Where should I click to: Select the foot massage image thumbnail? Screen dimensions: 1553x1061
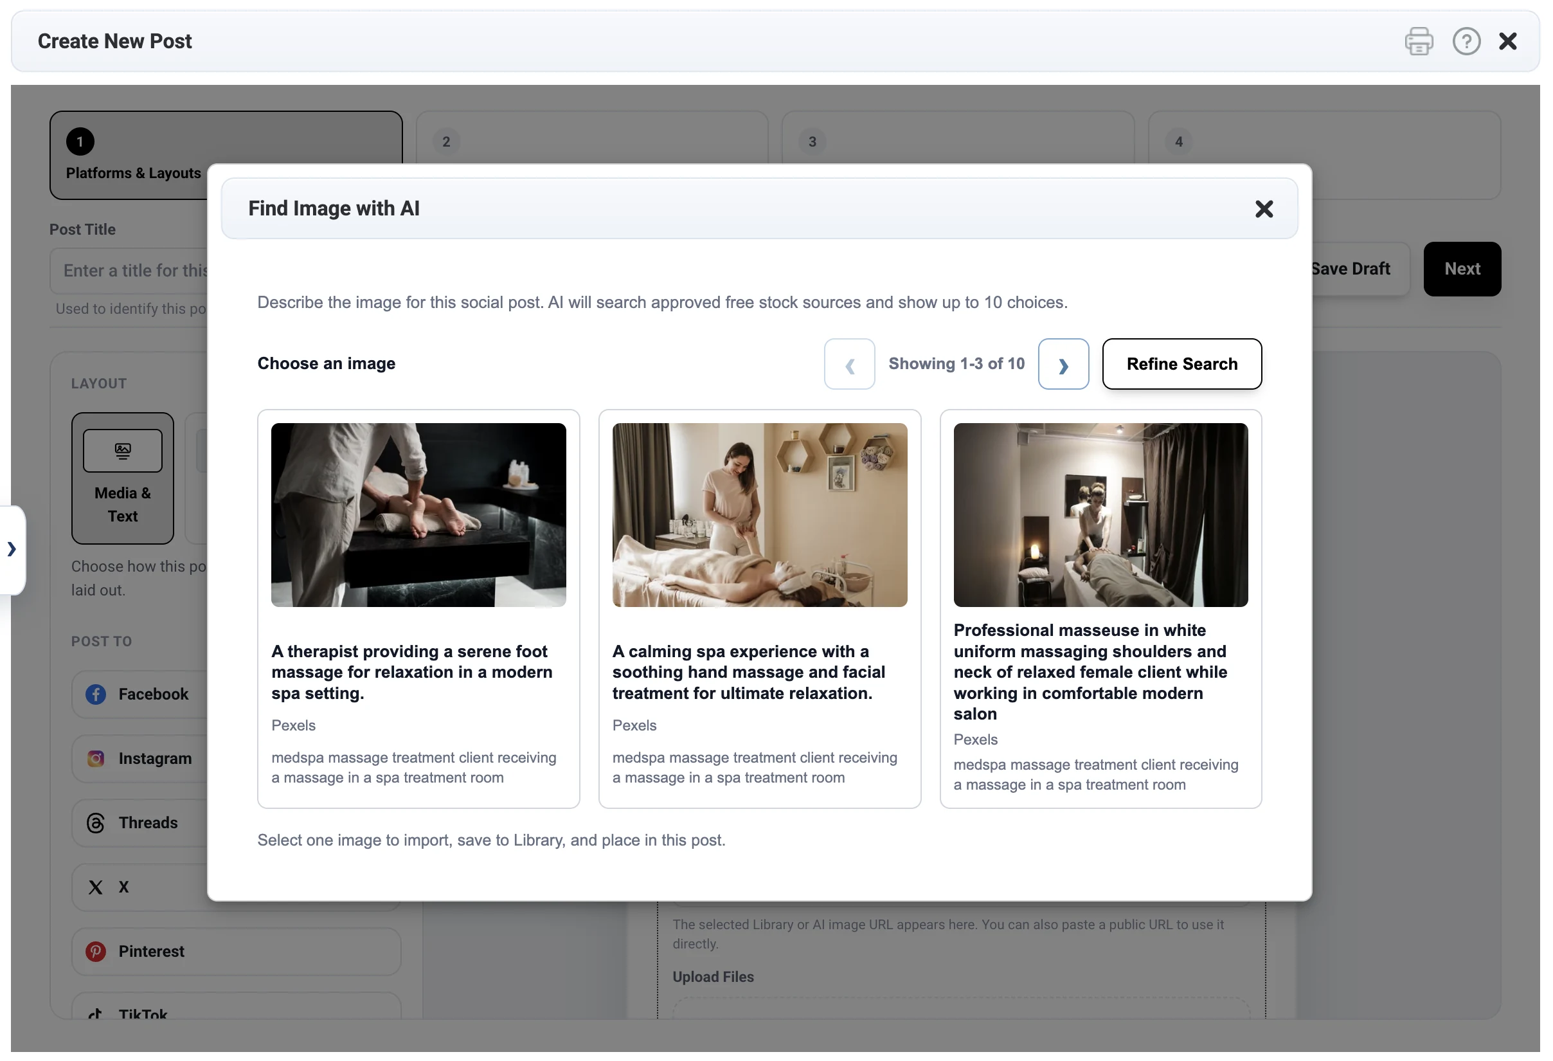[418, 515]
